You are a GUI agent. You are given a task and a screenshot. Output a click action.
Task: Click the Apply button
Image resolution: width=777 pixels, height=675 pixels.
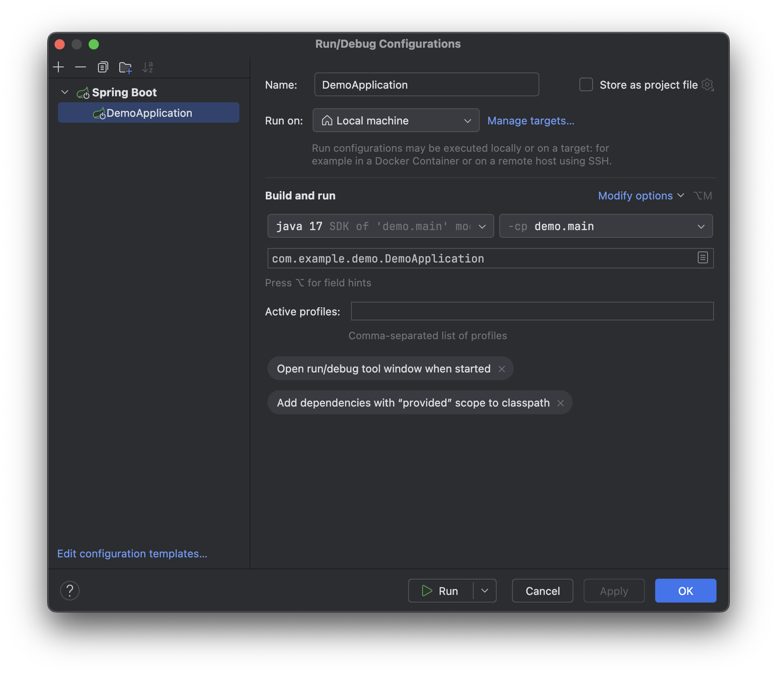click(x=614, y=591)
